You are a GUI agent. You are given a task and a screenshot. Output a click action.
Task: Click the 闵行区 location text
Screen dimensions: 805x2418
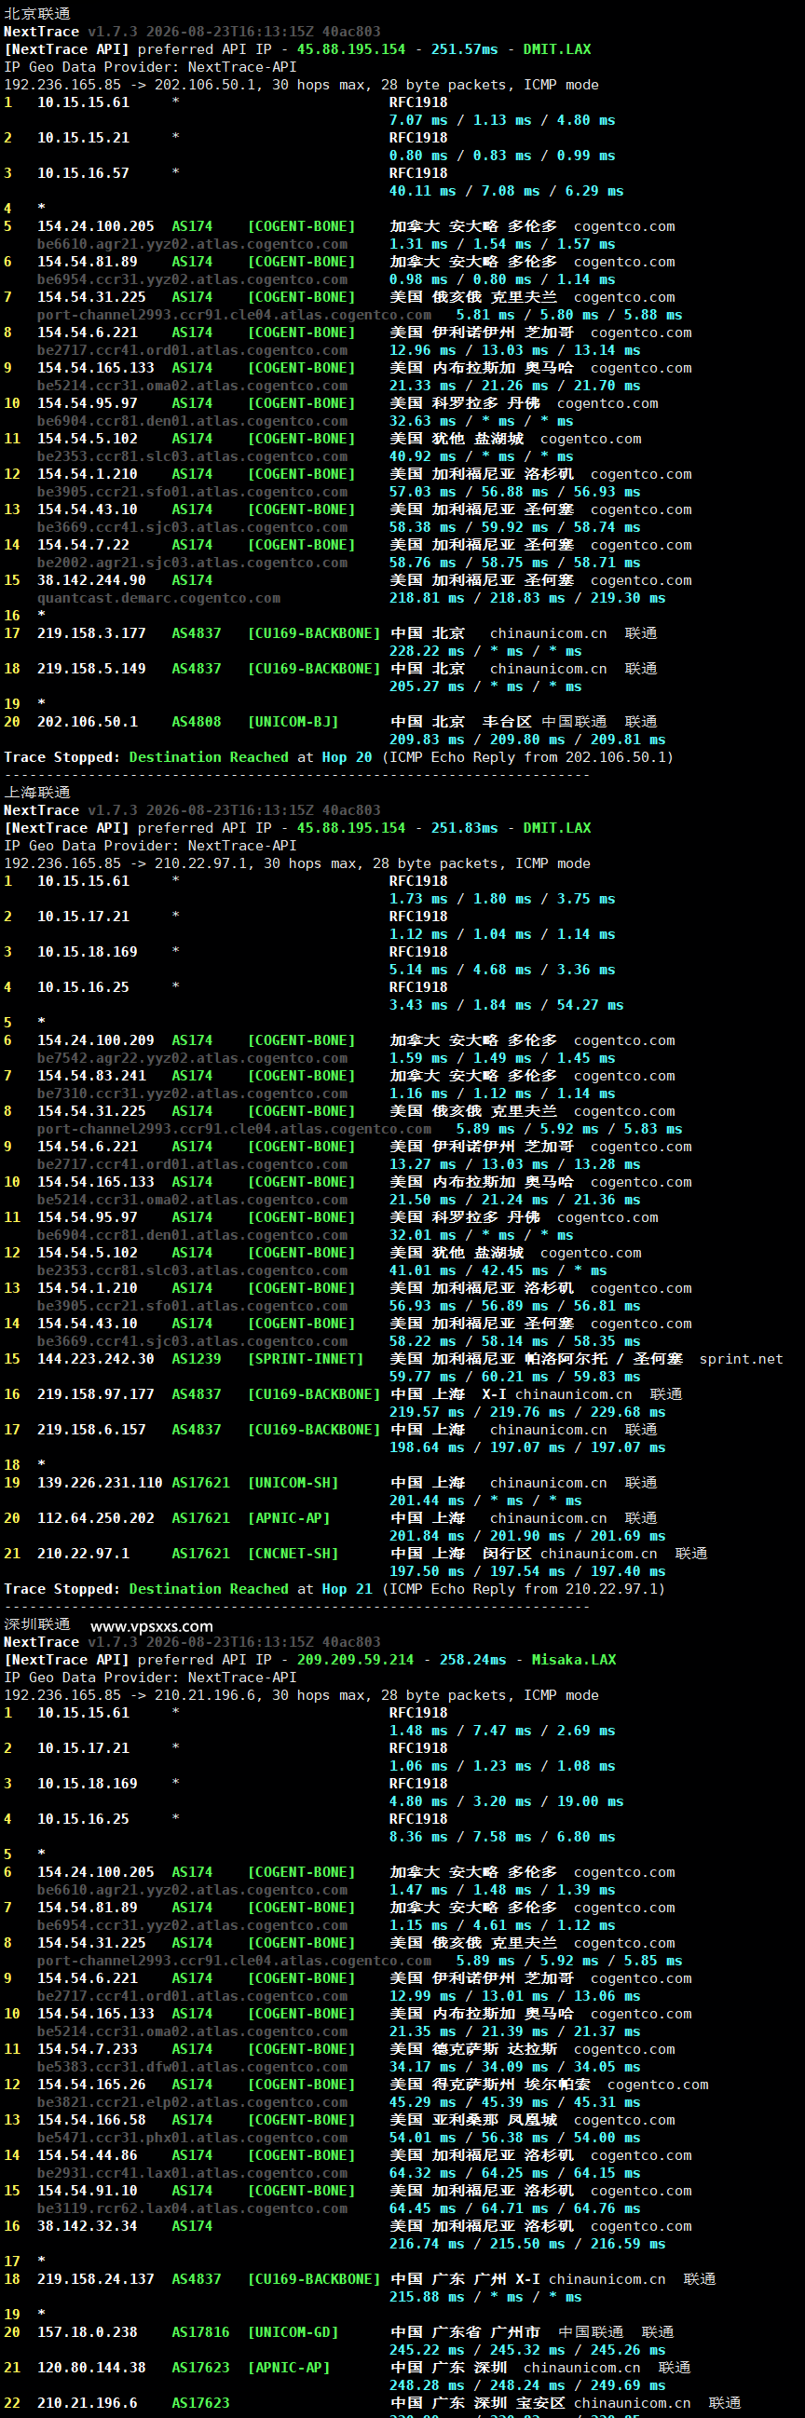point(506,1554)
